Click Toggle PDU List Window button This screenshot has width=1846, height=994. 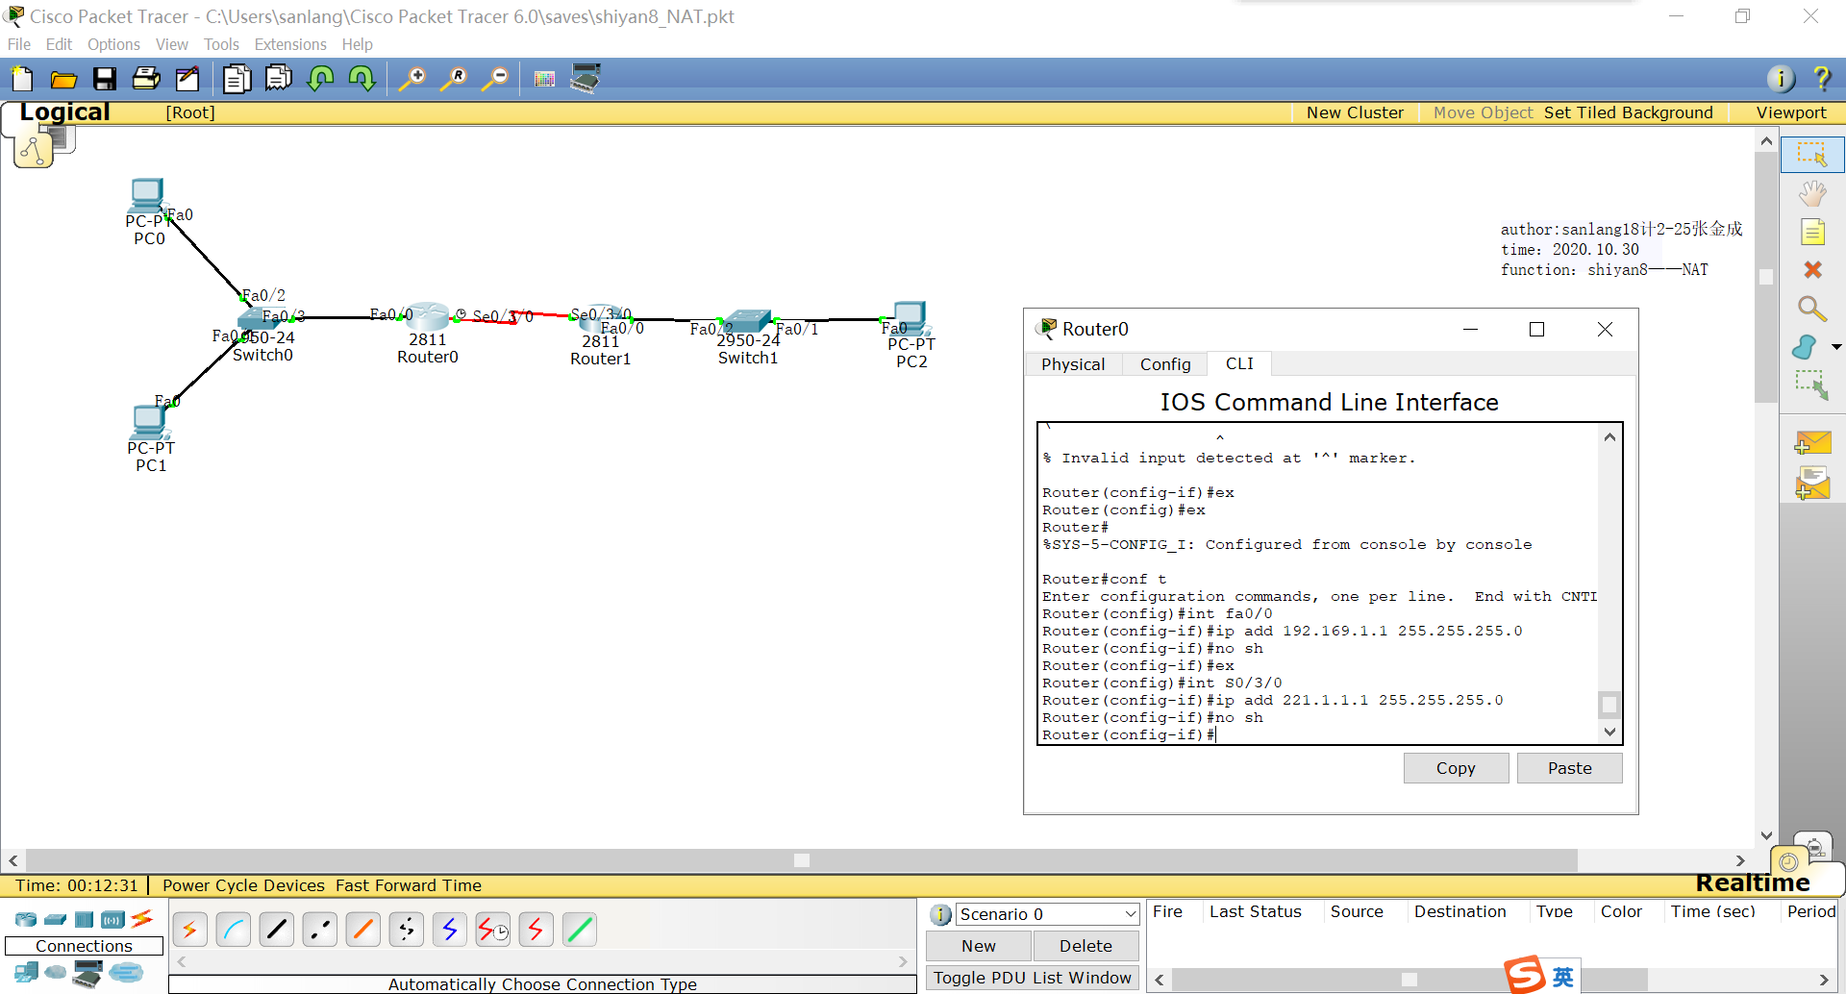tap(1033, 978)
